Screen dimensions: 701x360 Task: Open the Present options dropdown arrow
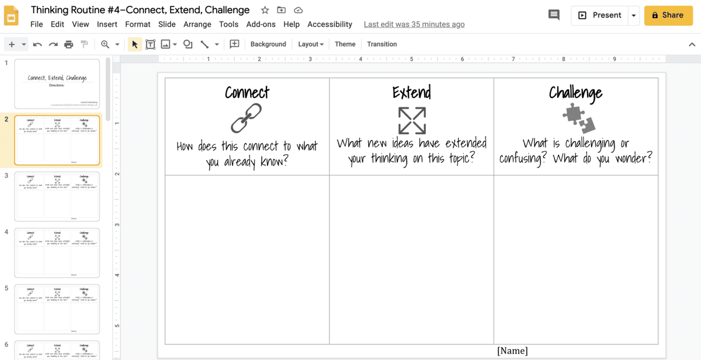[x=634, y=15]
